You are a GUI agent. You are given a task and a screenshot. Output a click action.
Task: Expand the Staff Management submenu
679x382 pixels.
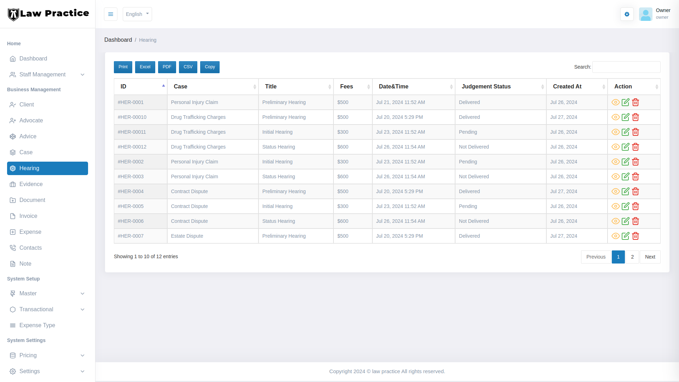coord(47,75)
